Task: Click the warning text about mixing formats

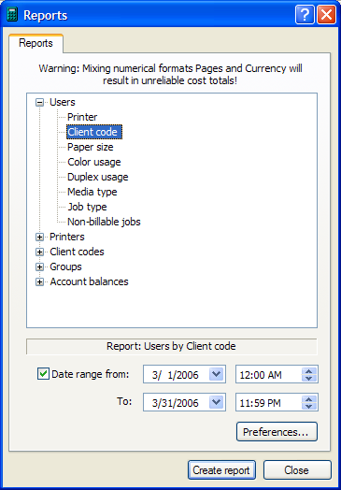Action: 170,75
